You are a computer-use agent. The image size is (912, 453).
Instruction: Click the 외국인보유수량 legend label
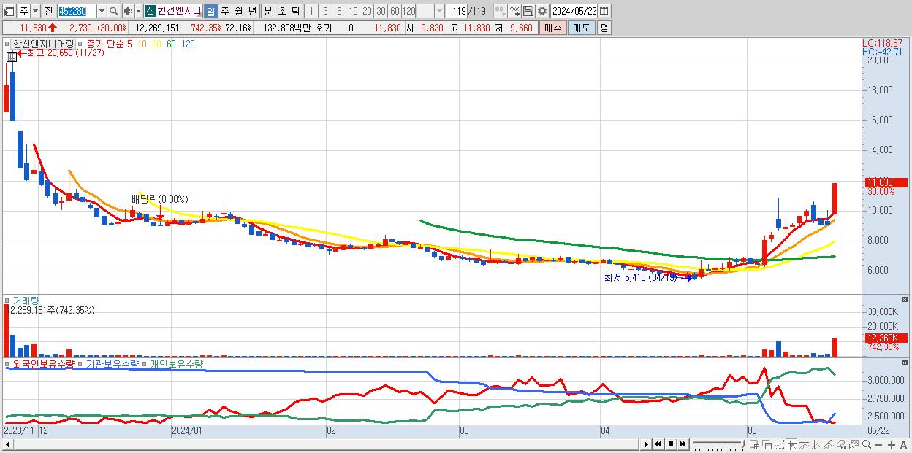pyautogui.click(x=43, y=363)
